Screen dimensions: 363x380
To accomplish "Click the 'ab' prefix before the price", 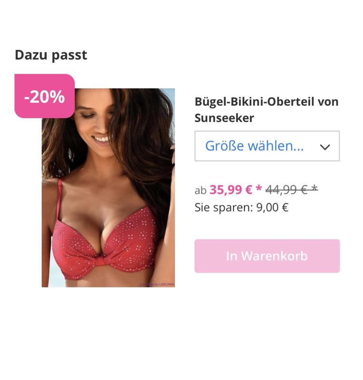I will click(x=200, y=190).
